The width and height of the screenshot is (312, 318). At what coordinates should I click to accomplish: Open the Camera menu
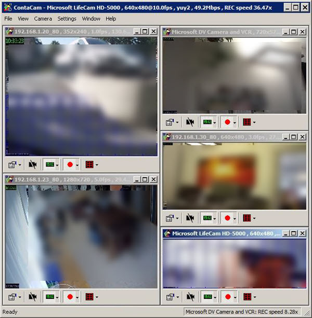click(x=43, y=19)
